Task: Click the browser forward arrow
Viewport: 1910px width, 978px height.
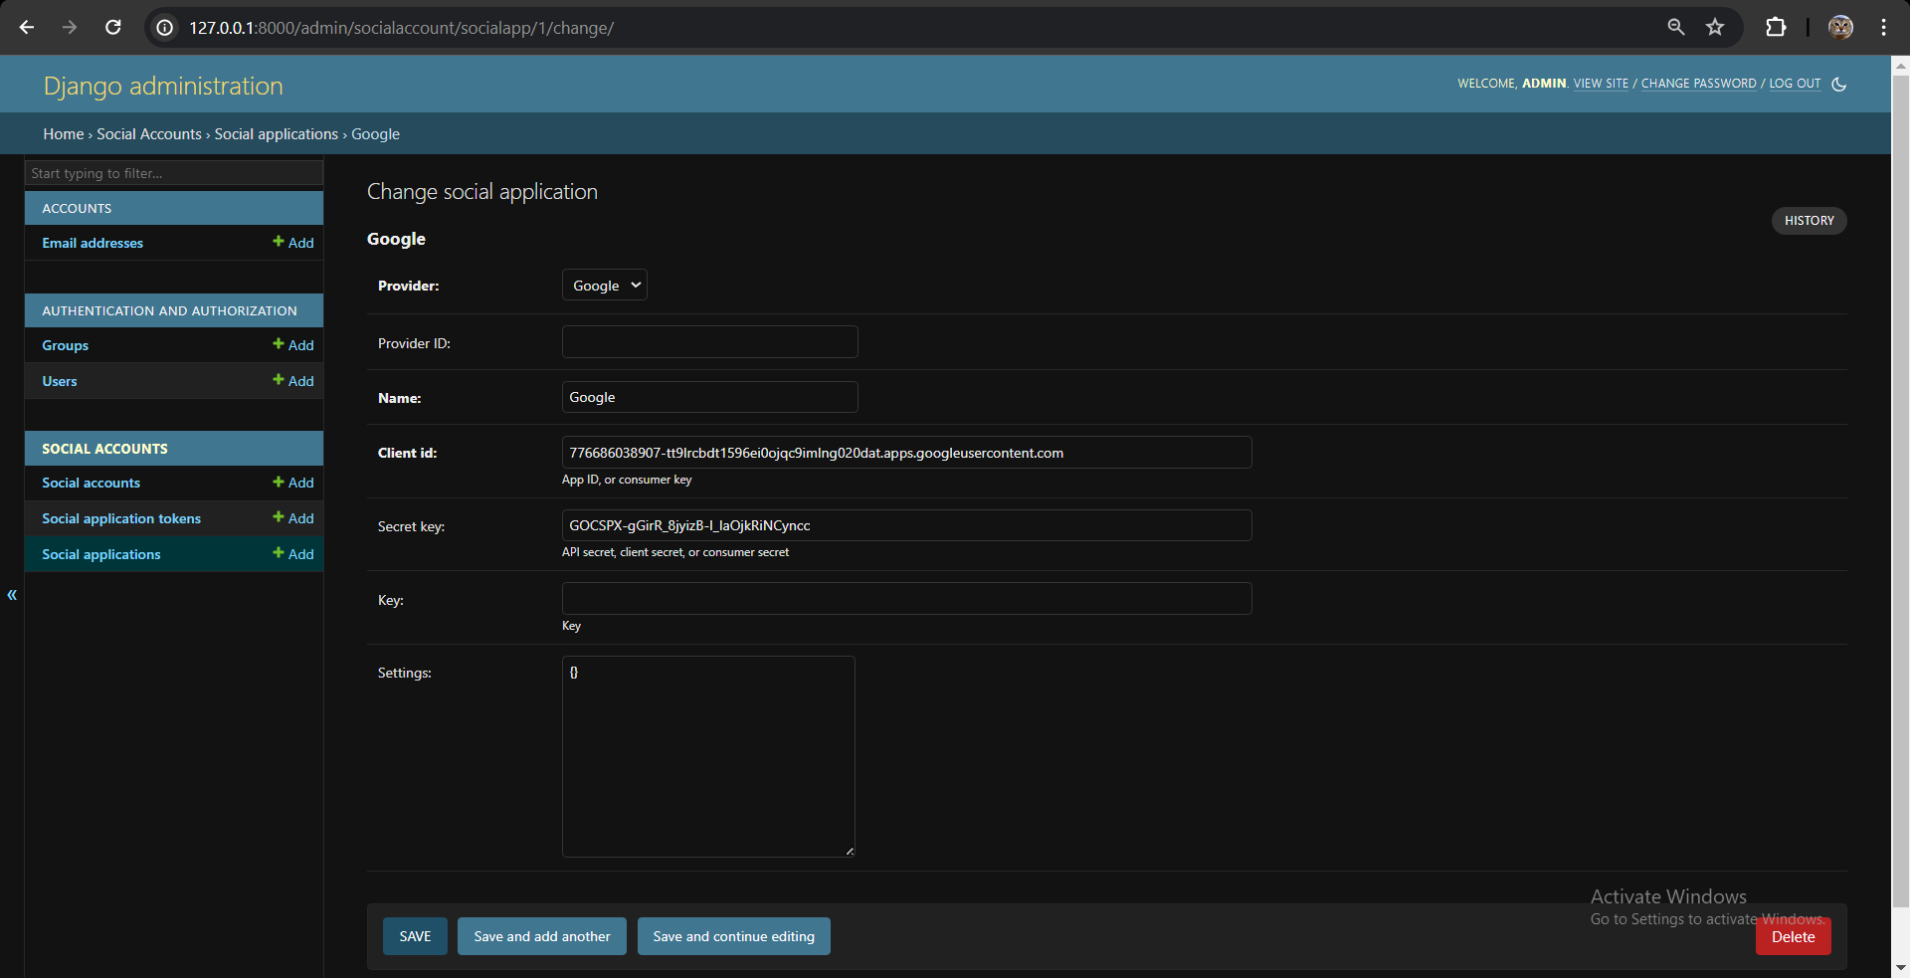Action: click(70, 27)
